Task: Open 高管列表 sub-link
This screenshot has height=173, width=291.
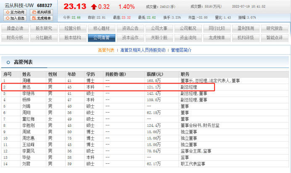Action: click(x=106, y=50)
